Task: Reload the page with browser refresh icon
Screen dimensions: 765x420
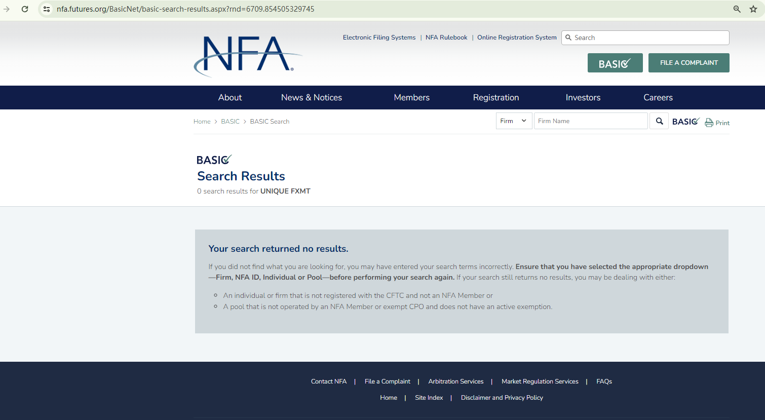Action: pos(25,9)
